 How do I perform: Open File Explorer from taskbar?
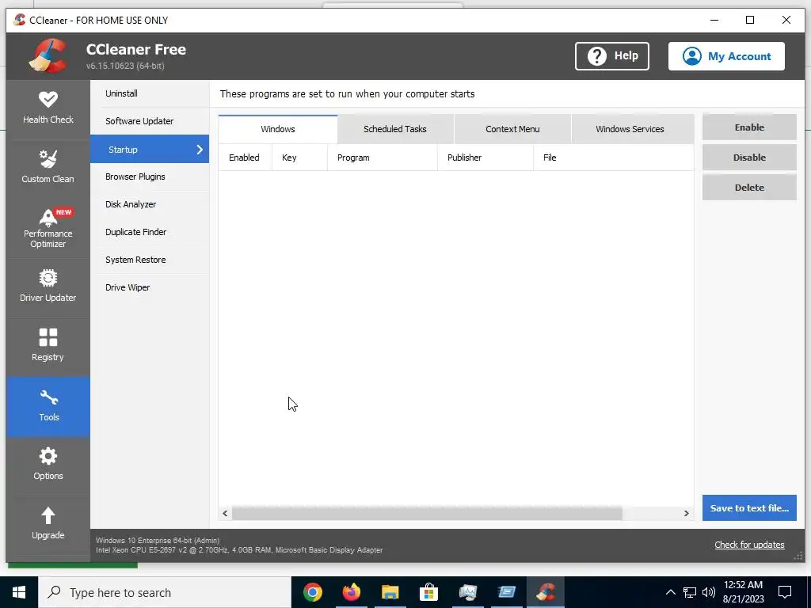point(390,592)
